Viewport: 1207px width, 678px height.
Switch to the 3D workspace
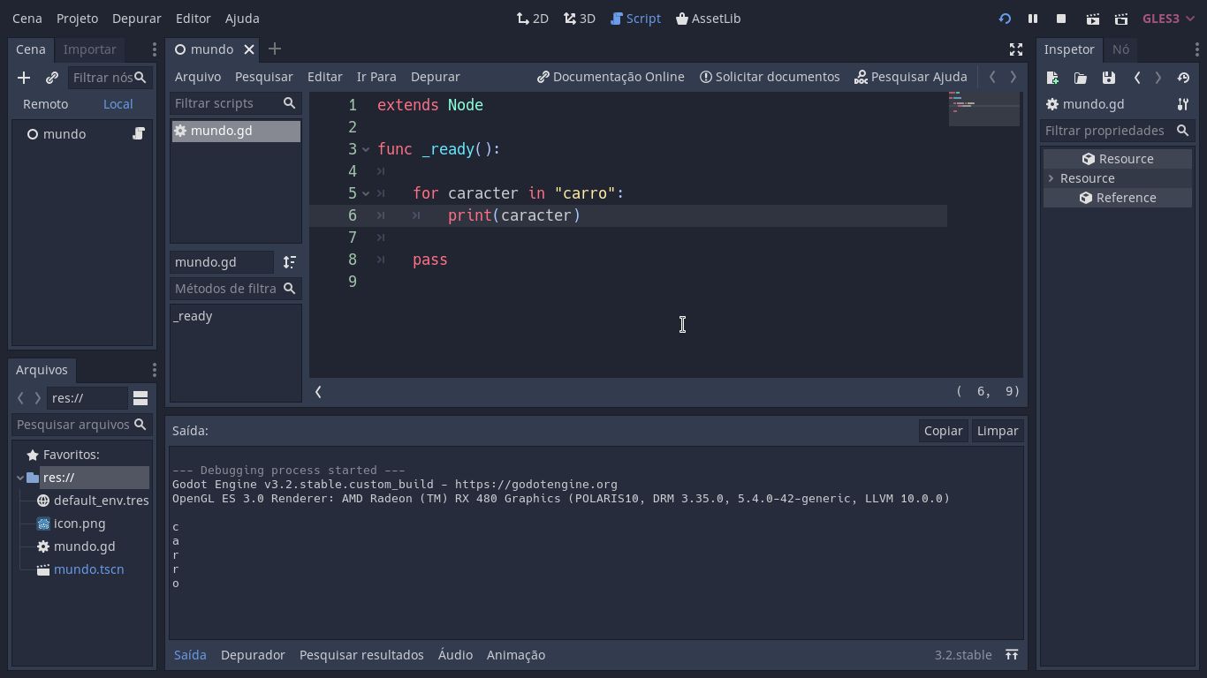(x=580, y=18)
